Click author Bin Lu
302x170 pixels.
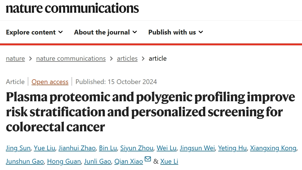(x=108, y=148)
